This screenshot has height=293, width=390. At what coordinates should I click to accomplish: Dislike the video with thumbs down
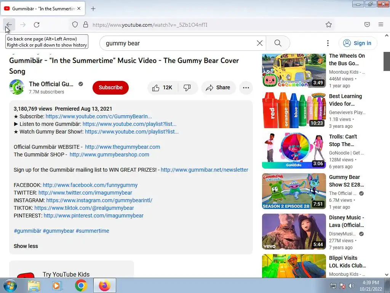[x=187, y=87]
